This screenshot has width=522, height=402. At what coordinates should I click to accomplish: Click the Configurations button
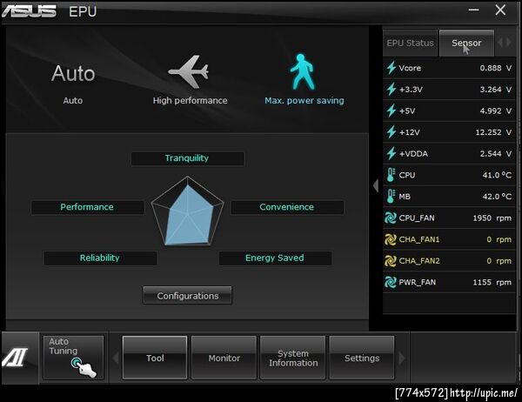click(x=187, y=296)
